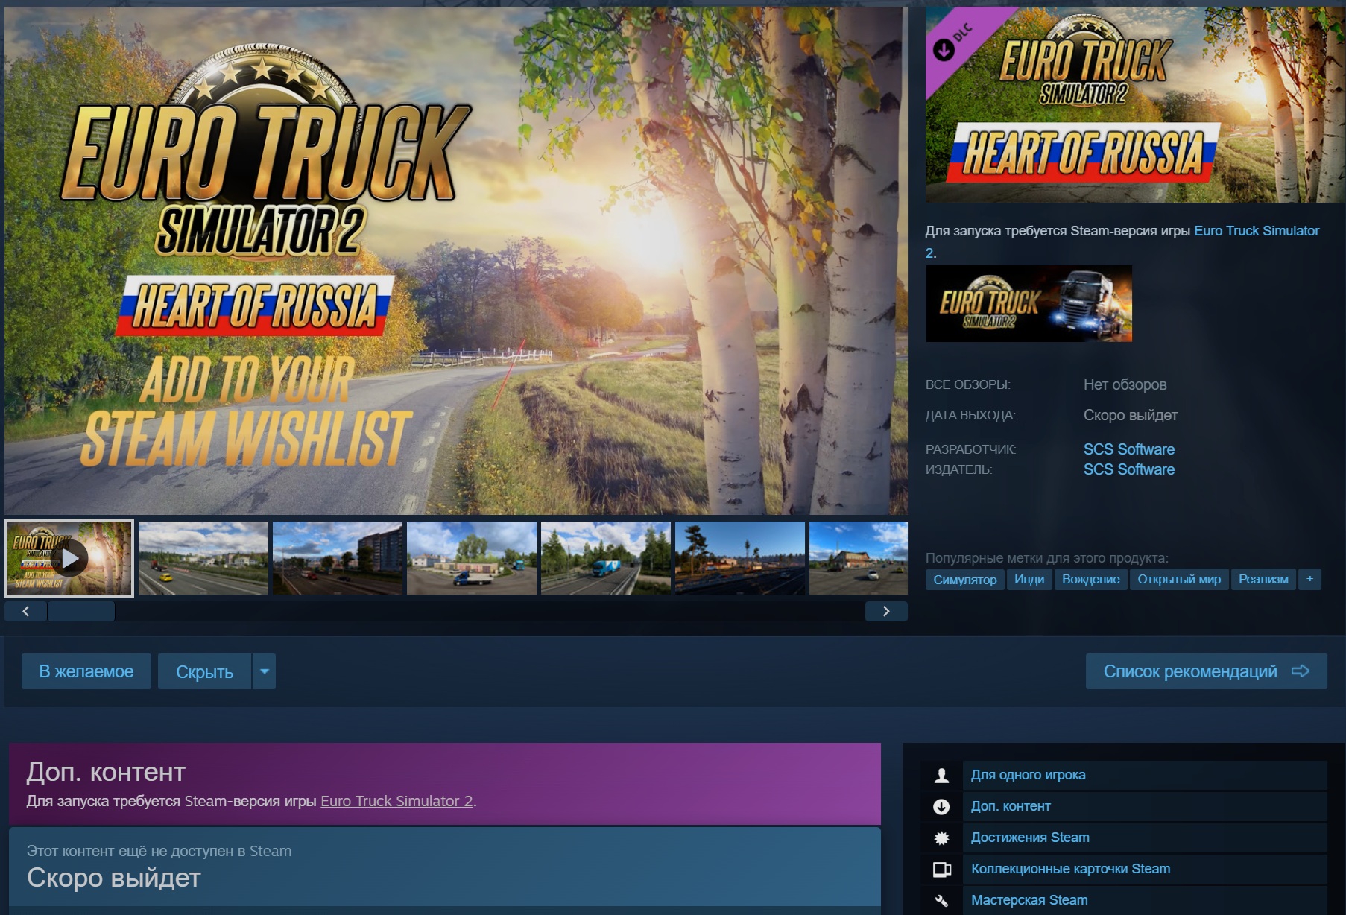Click the downloadable content arrow icon
1346x915 pixels.
941,807
